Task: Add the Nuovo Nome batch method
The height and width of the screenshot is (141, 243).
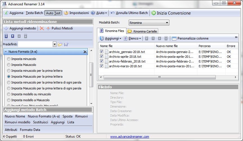Action: tap(15, 116)
